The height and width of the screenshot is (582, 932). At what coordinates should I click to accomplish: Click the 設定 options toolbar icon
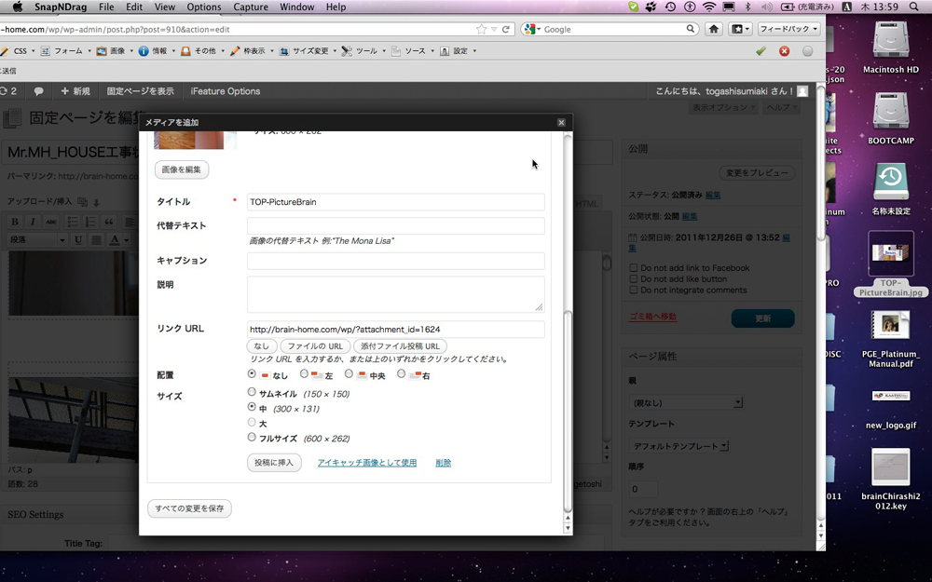445,51
